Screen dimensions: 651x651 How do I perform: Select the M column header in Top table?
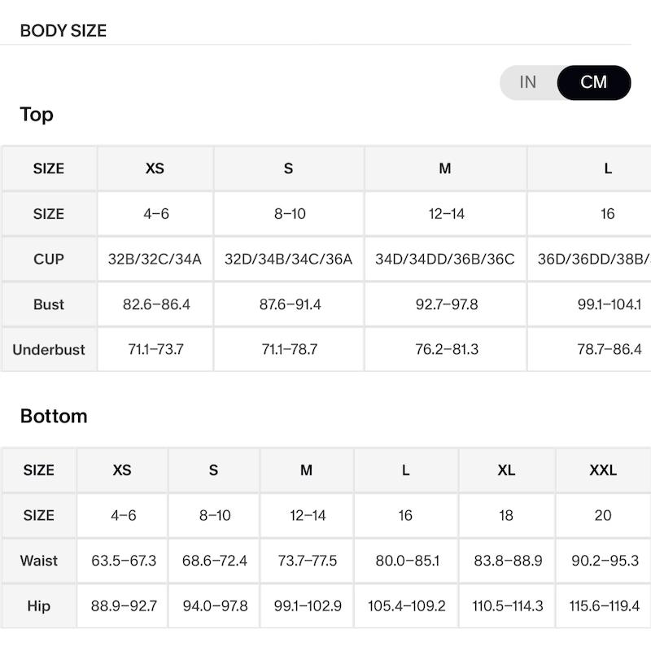445,168
